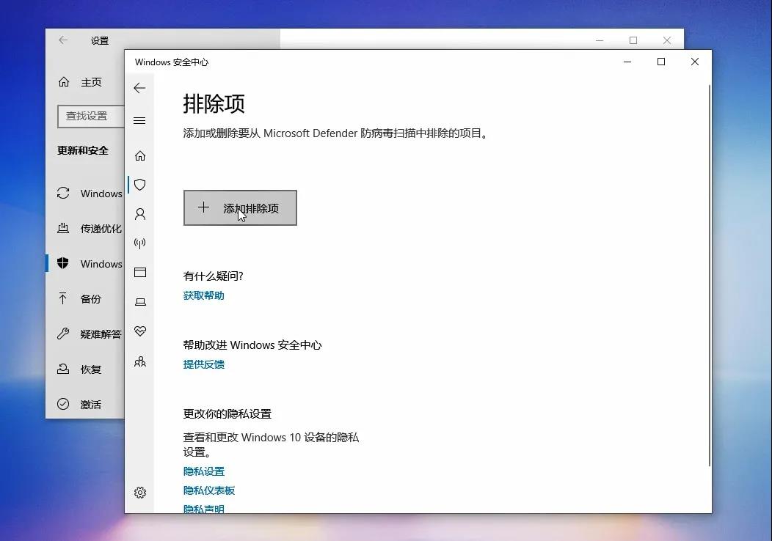The width and height of the screenshot is (772, 541).
Task: Click the 提供反馈 link
Action: click(204, 364)
